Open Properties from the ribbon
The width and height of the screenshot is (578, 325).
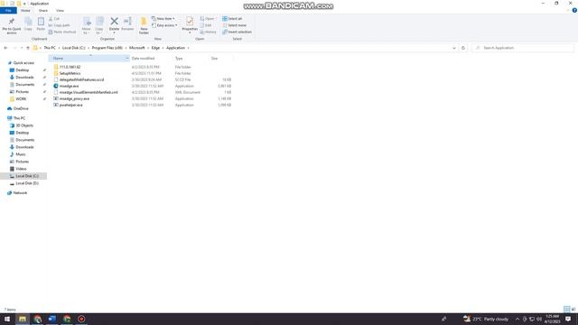click(190, 25)
